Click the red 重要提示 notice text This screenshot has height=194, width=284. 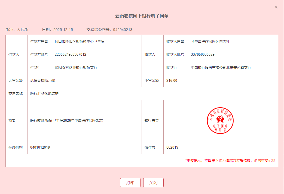coord(230,161)
